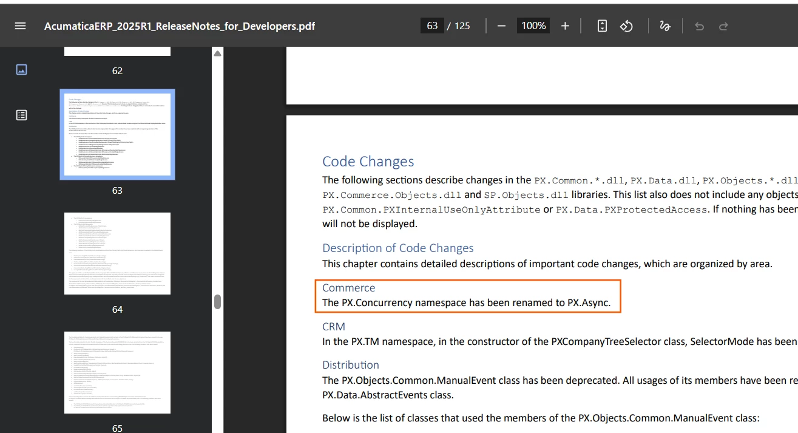The height and width of the screenshot is (433, 798).
Task: Click the fit to page icon
Action: click(602, 26)
